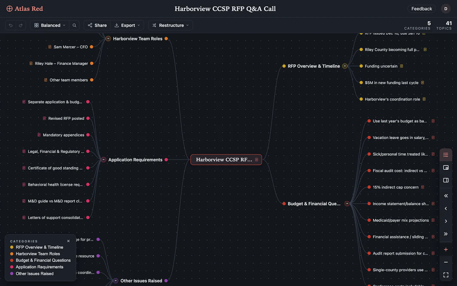Click the Feedback button
Viewport: 457px width, 286px height.
coord(422,9)
